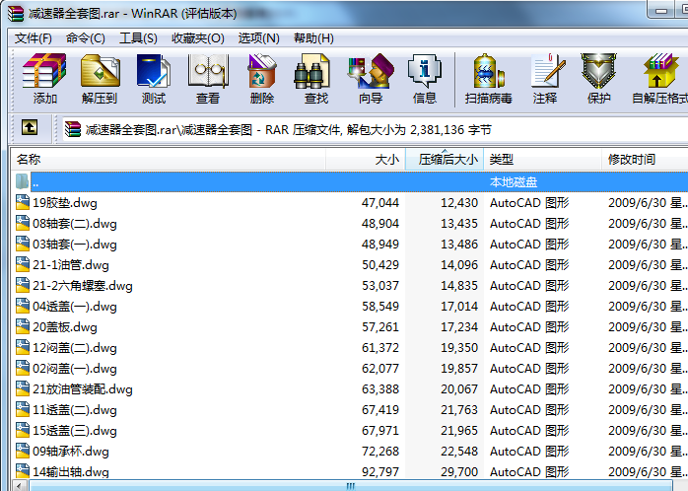This screenshot has height=491, width=688.
Task: Sort by 名称 column header
Action: coord(168,160)
